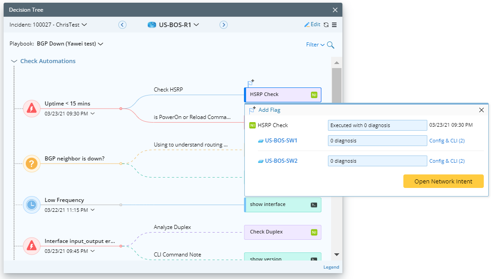Go to previous device arrow
This screenshot has width=491, height=279.
(122, 25)
